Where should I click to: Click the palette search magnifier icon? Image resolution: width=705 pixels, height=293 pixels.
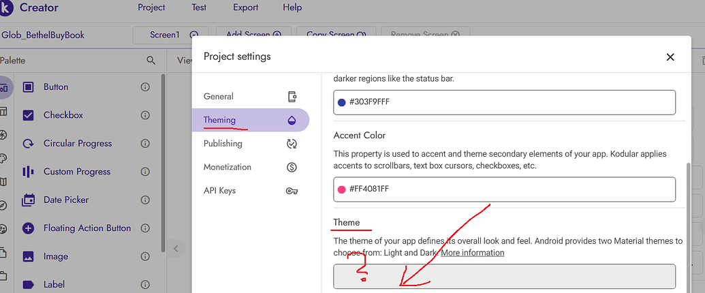151,61
